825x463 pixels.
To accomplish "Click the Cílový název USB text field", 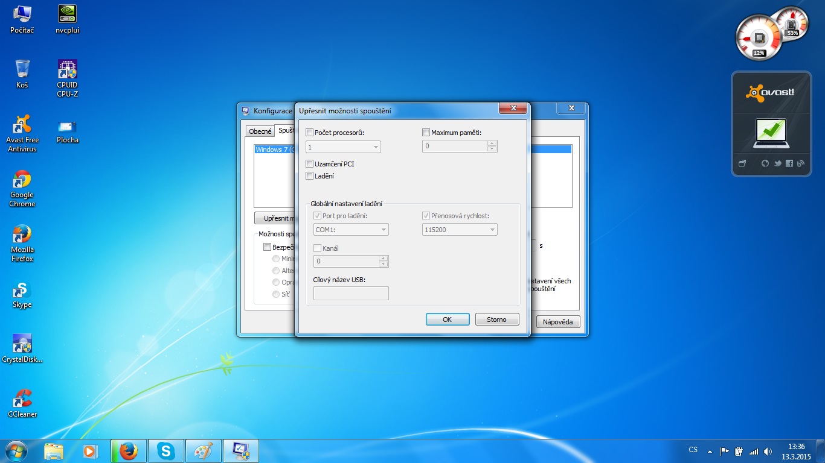I will 351,294.
